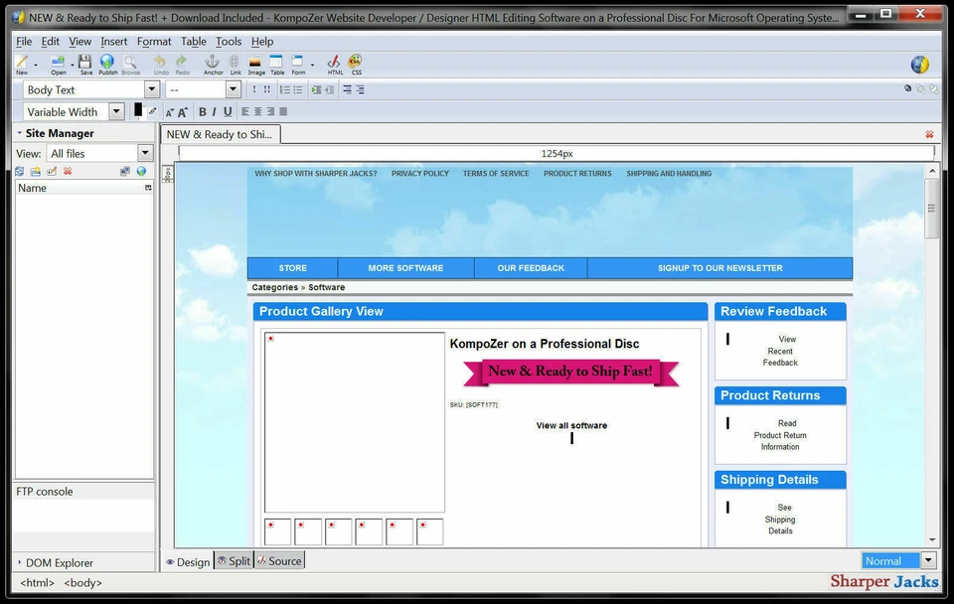Viewport: 954px width, 604px height.
Task: Toggle bold formatting
Action: pyautogui.click(x=202, y=111)
